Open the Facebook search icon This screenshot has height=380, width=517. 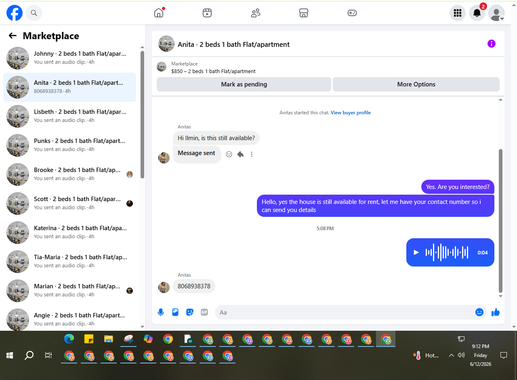tap(34, 13)
